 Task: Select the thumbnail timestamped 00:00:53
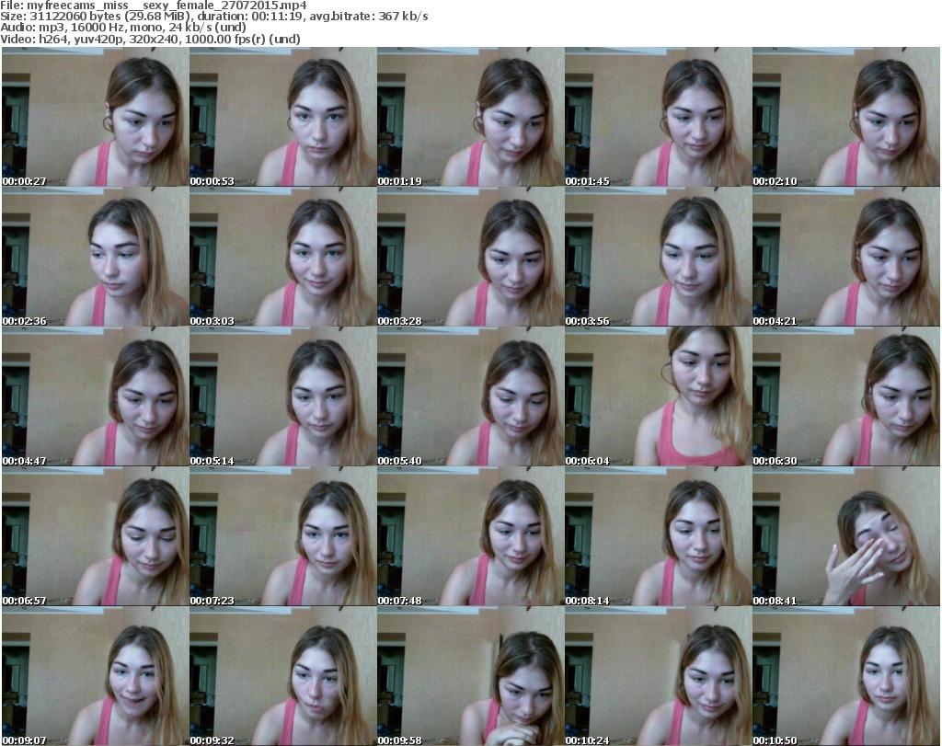283,117
